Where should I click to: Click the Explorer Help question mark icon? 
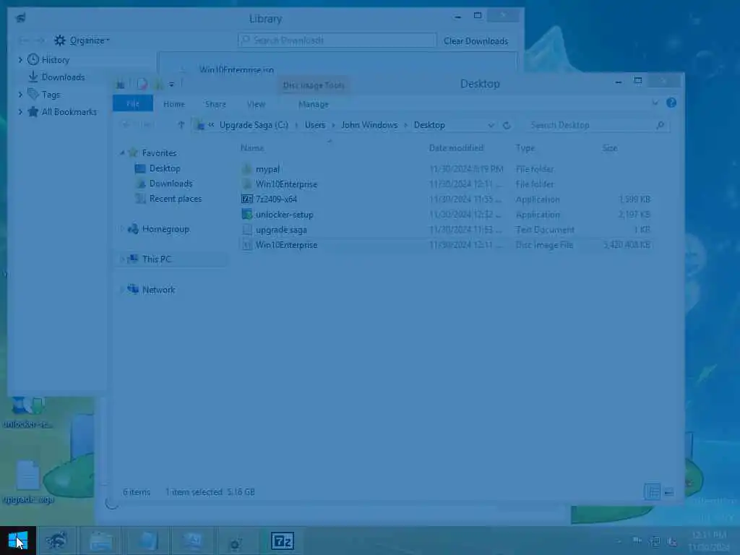pyautogui.click(x=671, y=103)
